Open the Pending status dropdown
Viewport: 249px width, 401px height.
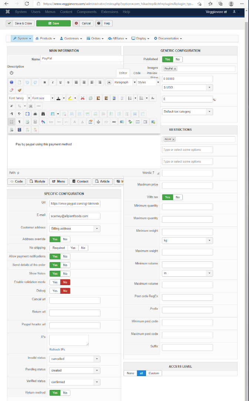tap(75, 371)
